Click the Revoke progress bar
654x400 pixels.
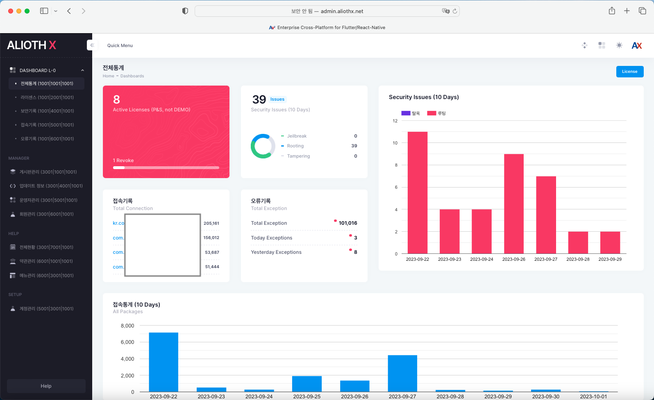(166, 167)
